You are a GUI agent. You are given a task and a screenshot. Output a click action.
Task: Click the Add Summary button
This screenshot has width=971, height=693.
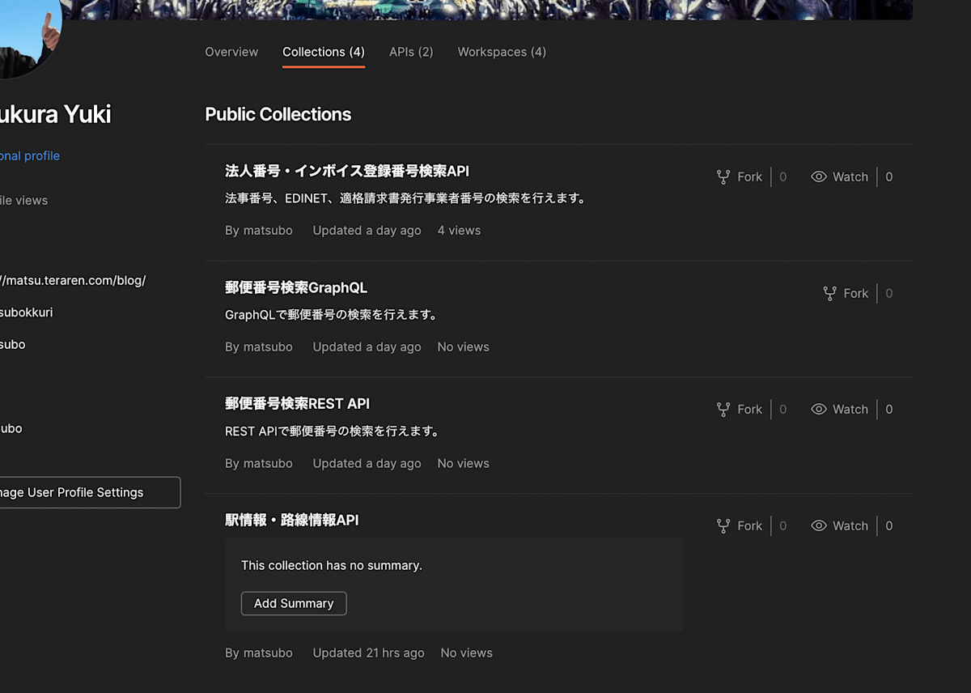coord(294,603)
